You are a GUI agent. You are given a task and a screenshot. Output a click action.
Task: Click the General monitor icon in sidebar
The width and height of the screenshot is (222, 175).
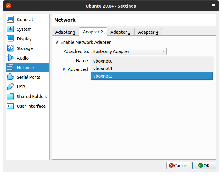click(10, 20)
